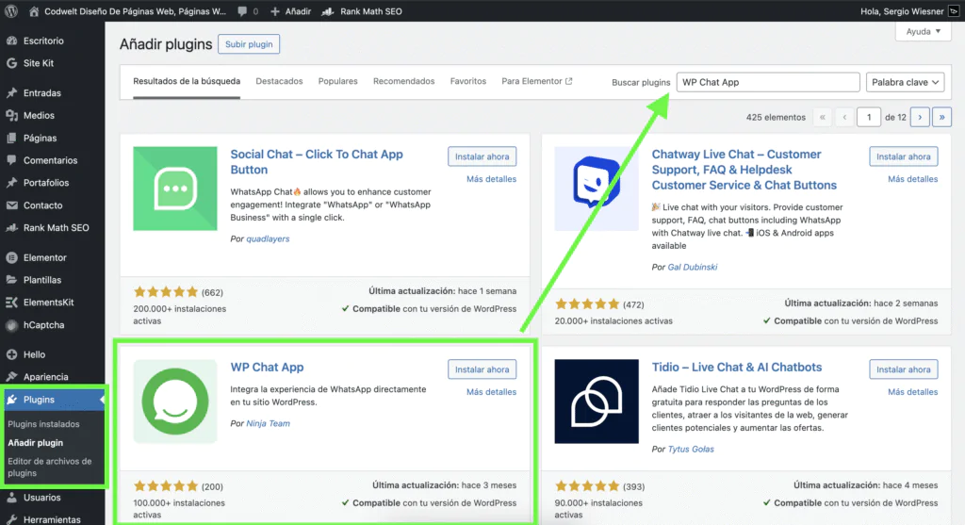Click the Tidio plugin logo
965x525 pixels.
597,401
